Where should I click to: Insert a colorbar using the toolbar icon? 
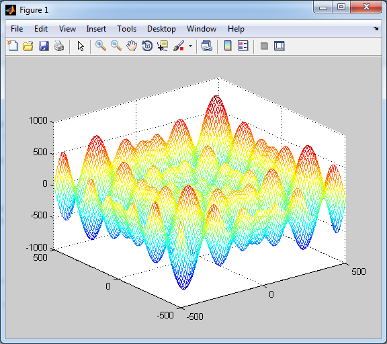point(228,46)
